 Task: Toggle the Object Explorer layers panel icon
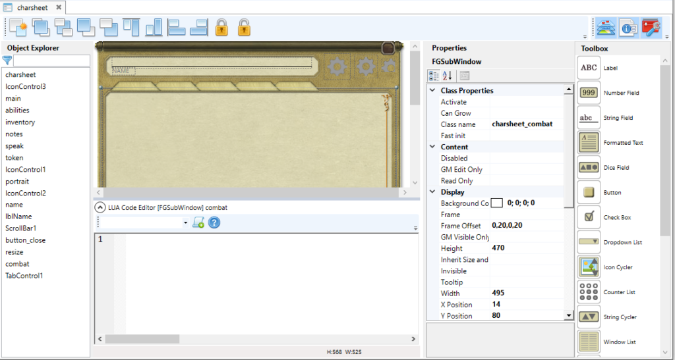tap(606, 28)
